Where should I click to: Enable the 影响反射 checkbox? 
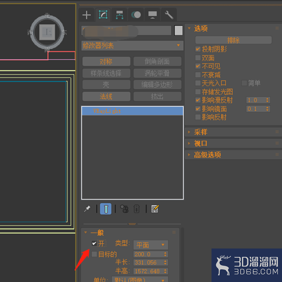pos(198,117)
